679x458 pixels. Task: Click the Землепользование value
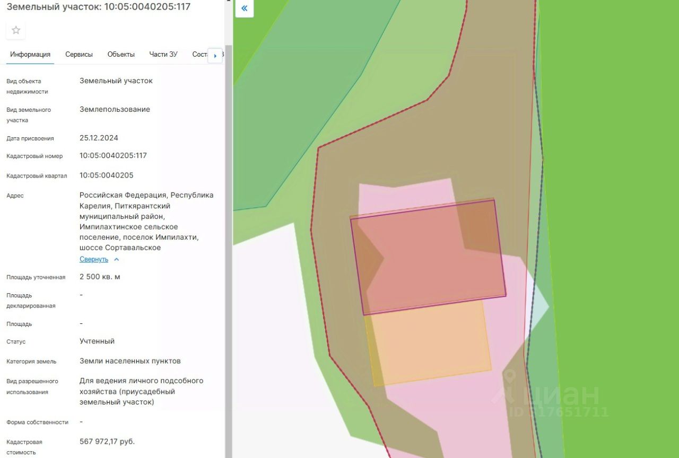(x=115, y=110)
